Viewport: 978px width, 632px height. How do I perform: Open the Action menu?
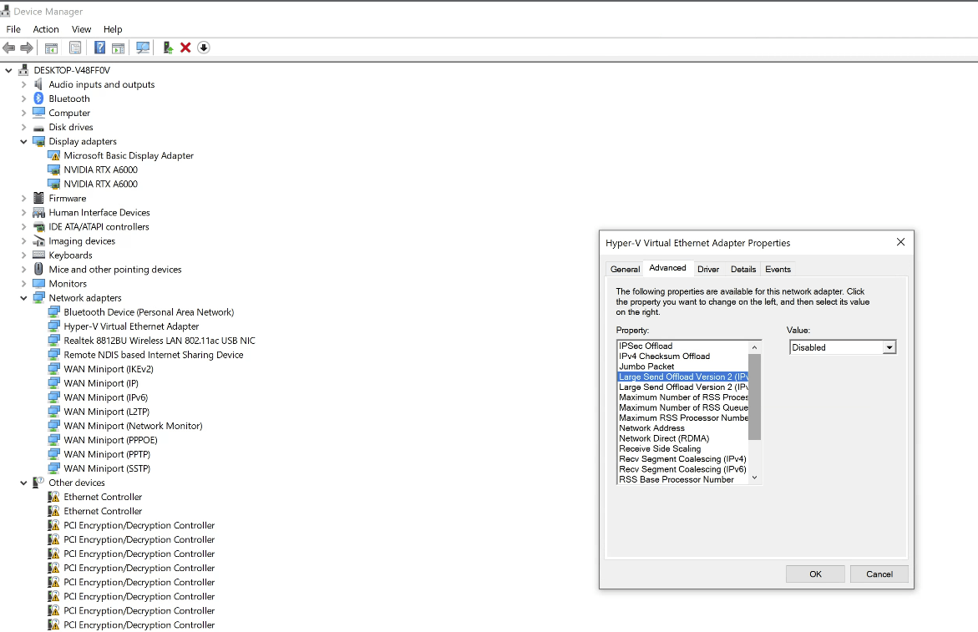pos(45,28)
